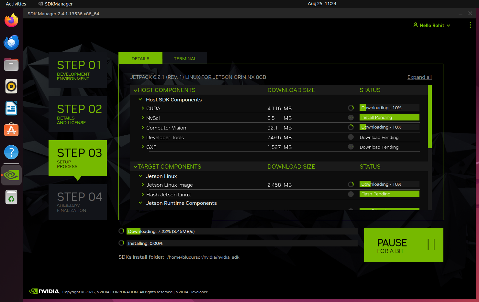The height and width of the screenshot is (302, 479).
Task: Click the pause bars icon
Action: pos(431,245)
